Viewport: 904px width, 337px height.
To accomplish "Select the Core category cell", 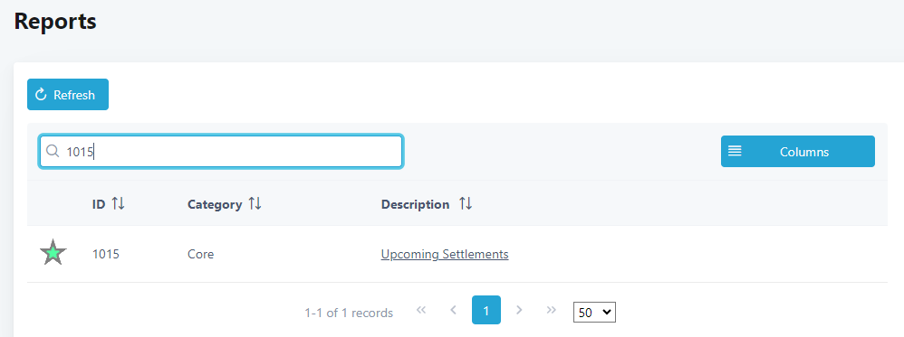I will 200,254.
